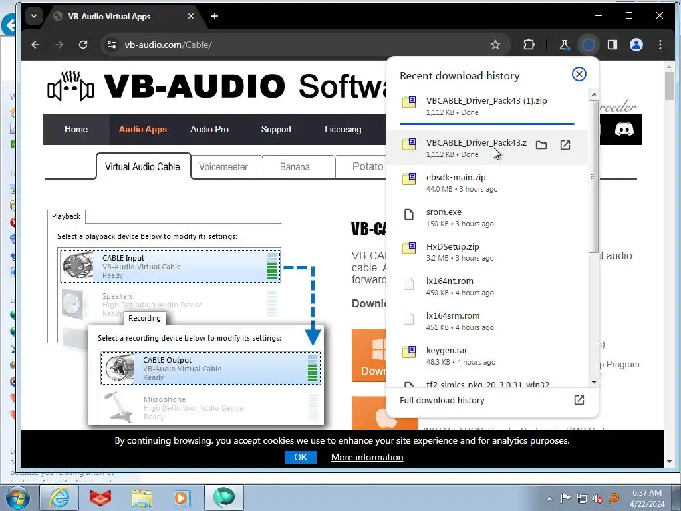Open HxDSetup.zip download entry

pyautogui.click(x=486, y=252)
